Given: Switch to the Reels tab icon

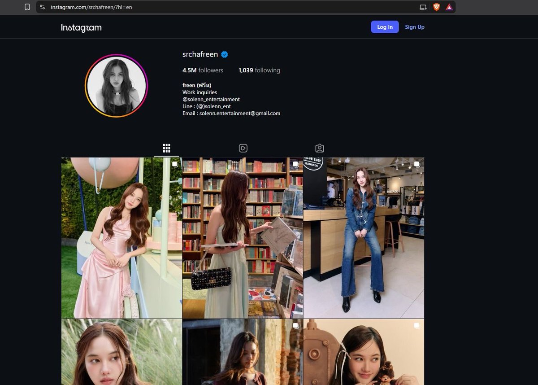Looking at the screenshot, I should pyautogui.click(x=243, y=148).
